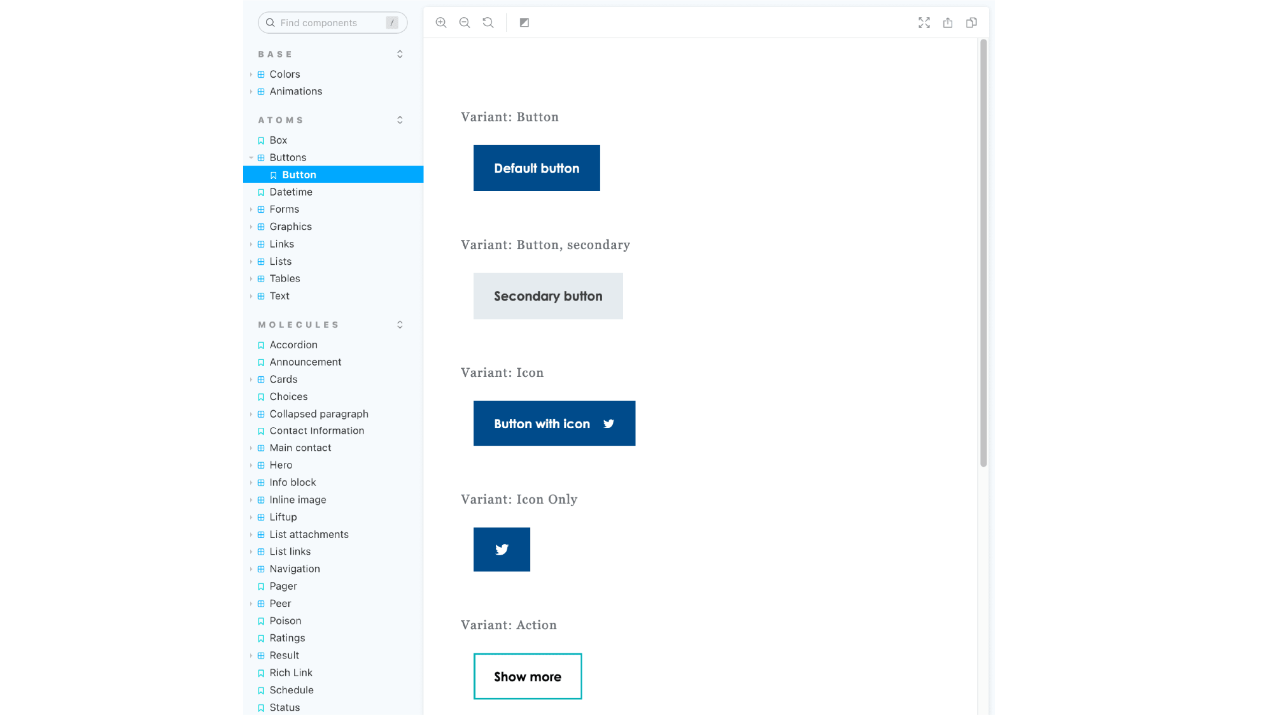Enter full screen with the expand arrows icon
This screenshot has height=717, width=1273.
pyautogui.click(x=924, y=23)
